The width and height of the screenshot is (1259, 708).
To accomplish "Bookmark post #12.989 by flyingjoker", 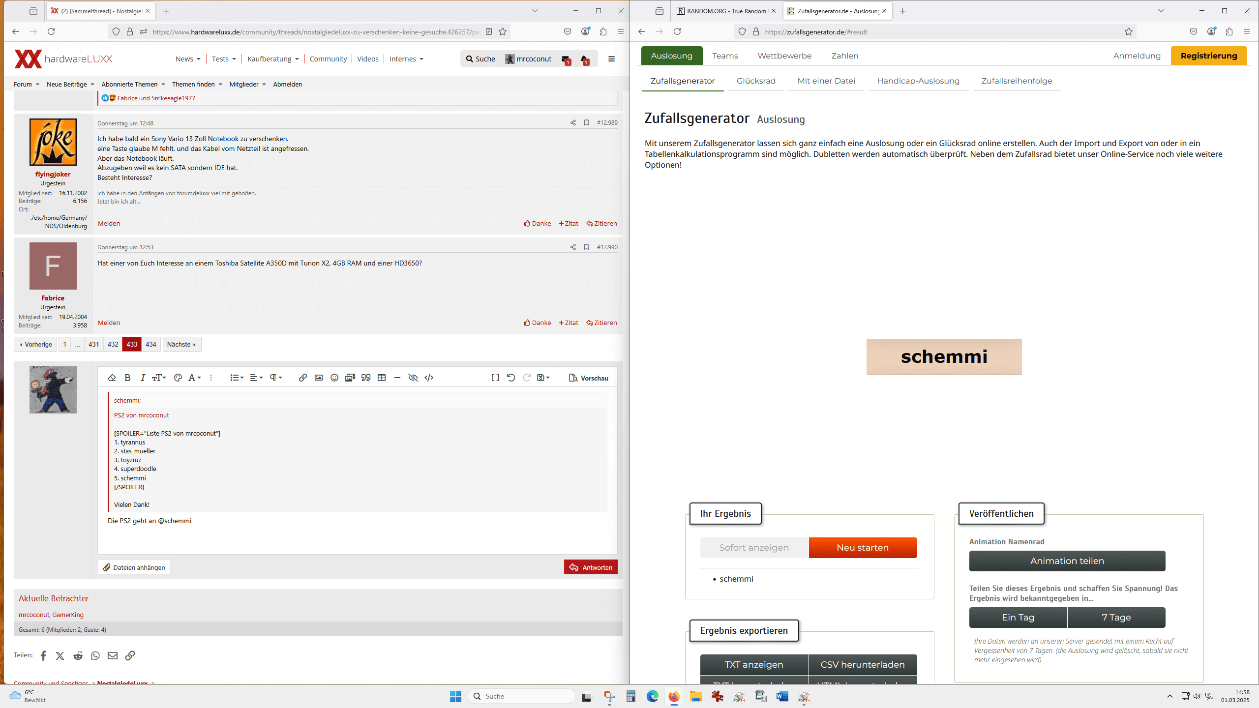I will click(x=586, y=123).
